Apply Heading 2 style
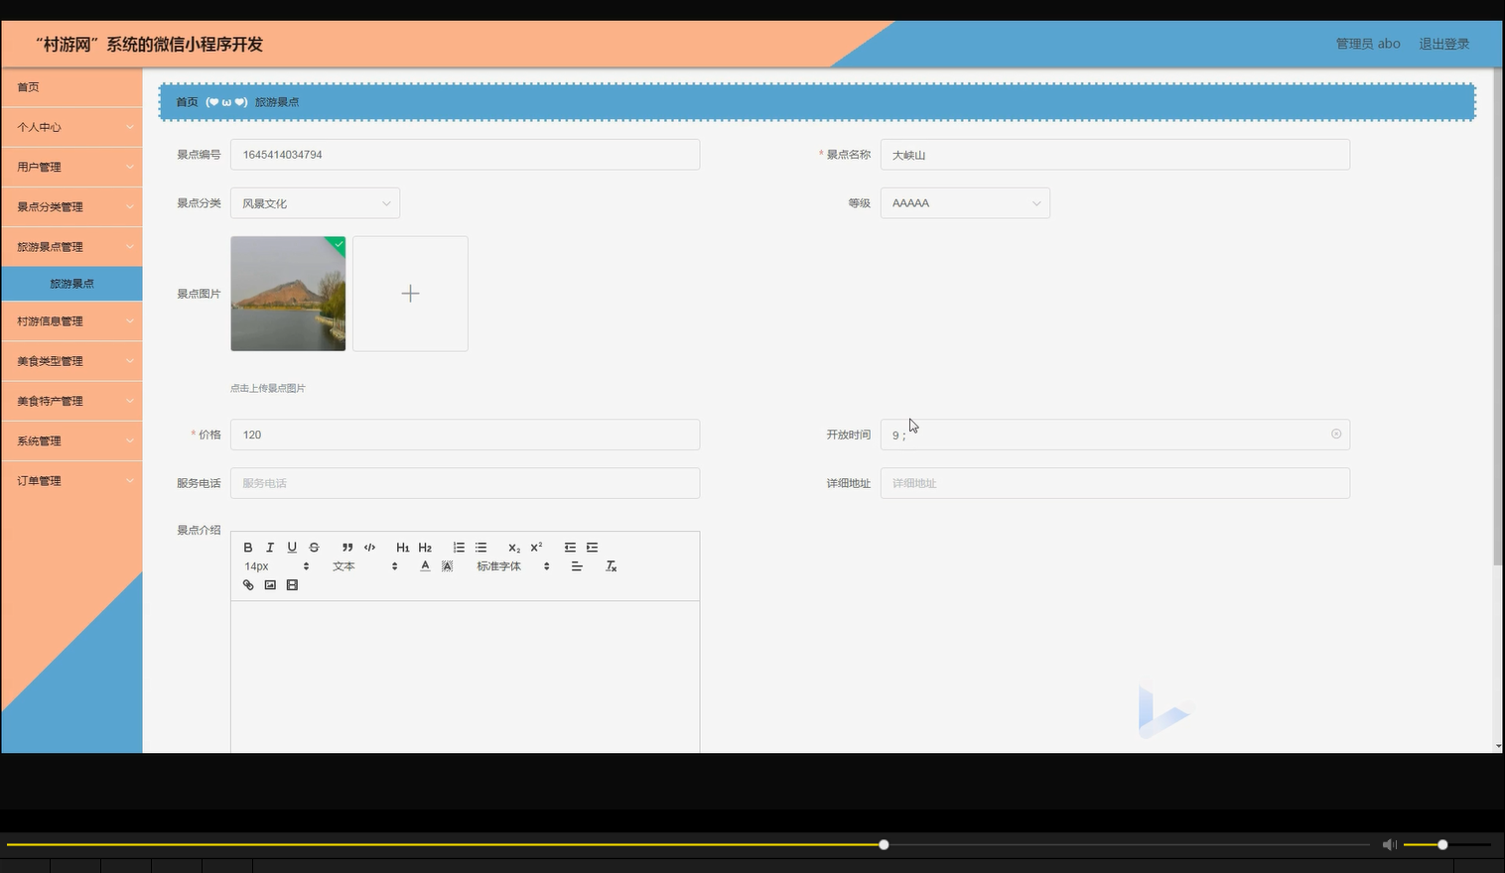The height and width of the screenshot is (873, 1505). (x=425, y=548)
